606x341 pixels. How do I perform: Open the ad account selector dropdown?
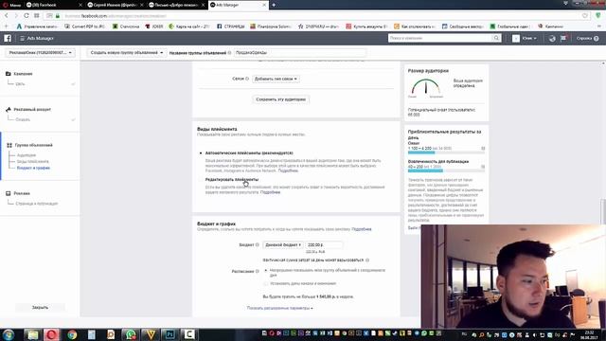(x=40, y=53)
